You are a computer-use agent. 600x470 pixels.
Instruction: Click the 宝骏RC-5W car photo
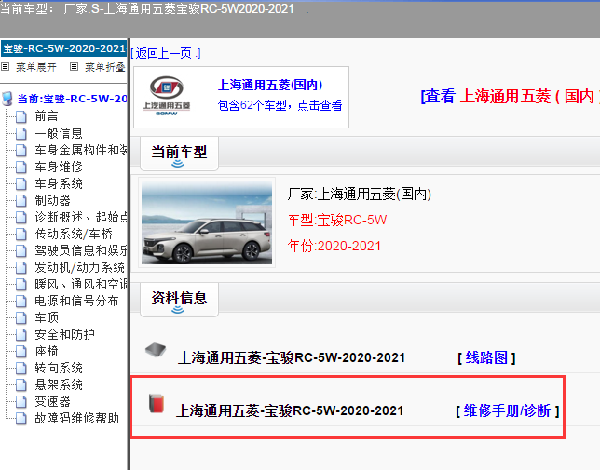(x=207, y=222)
